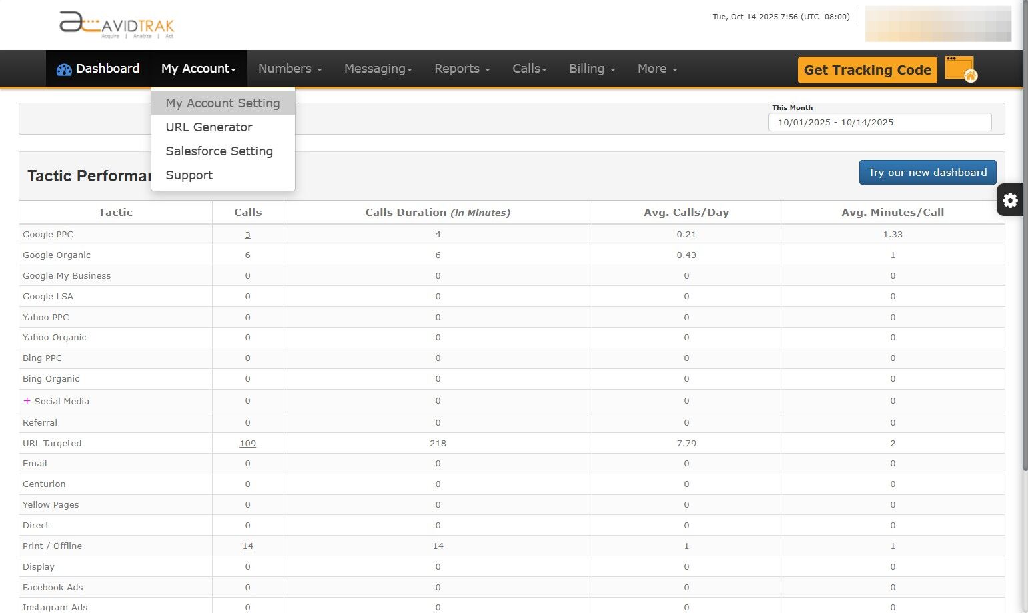This screenshot has width=1028, height=613.
Task: Click the Centurion row label
Action: coord(44,484)
